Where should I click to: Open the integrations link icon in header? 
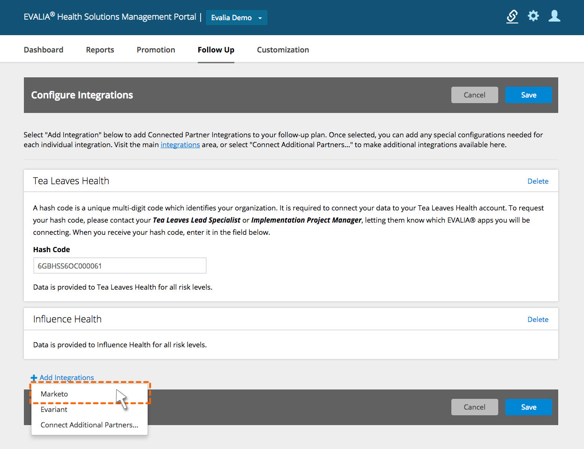[512, 16]
